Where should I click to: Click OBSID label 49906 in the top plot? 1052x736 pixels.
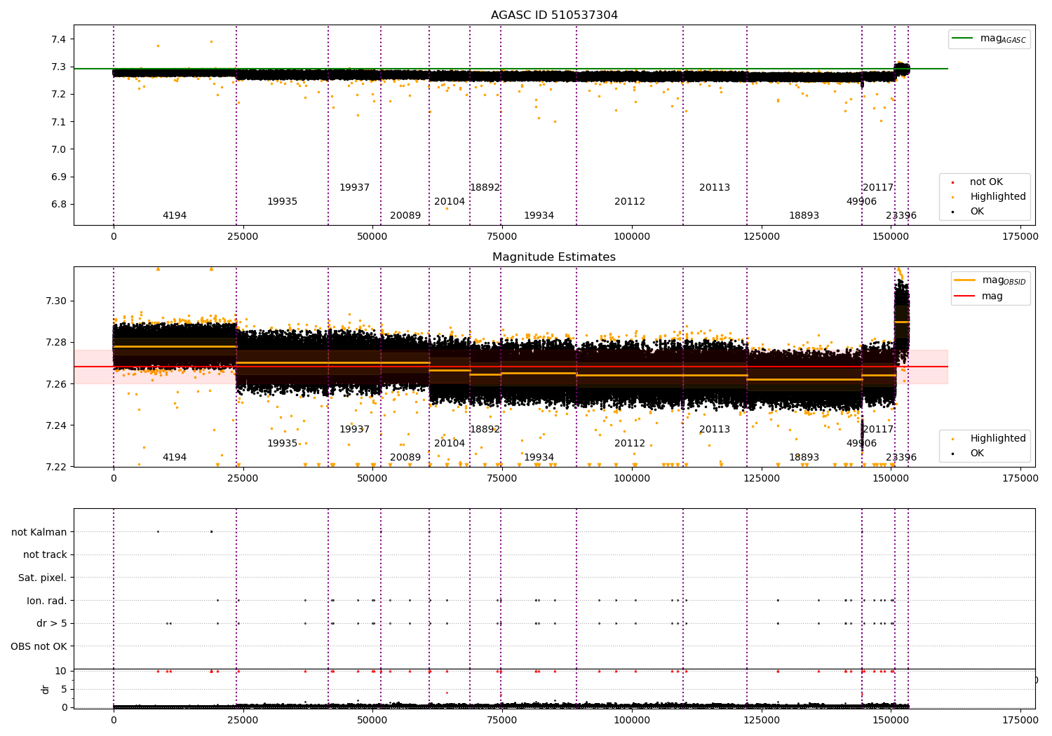tap(861, 202)
